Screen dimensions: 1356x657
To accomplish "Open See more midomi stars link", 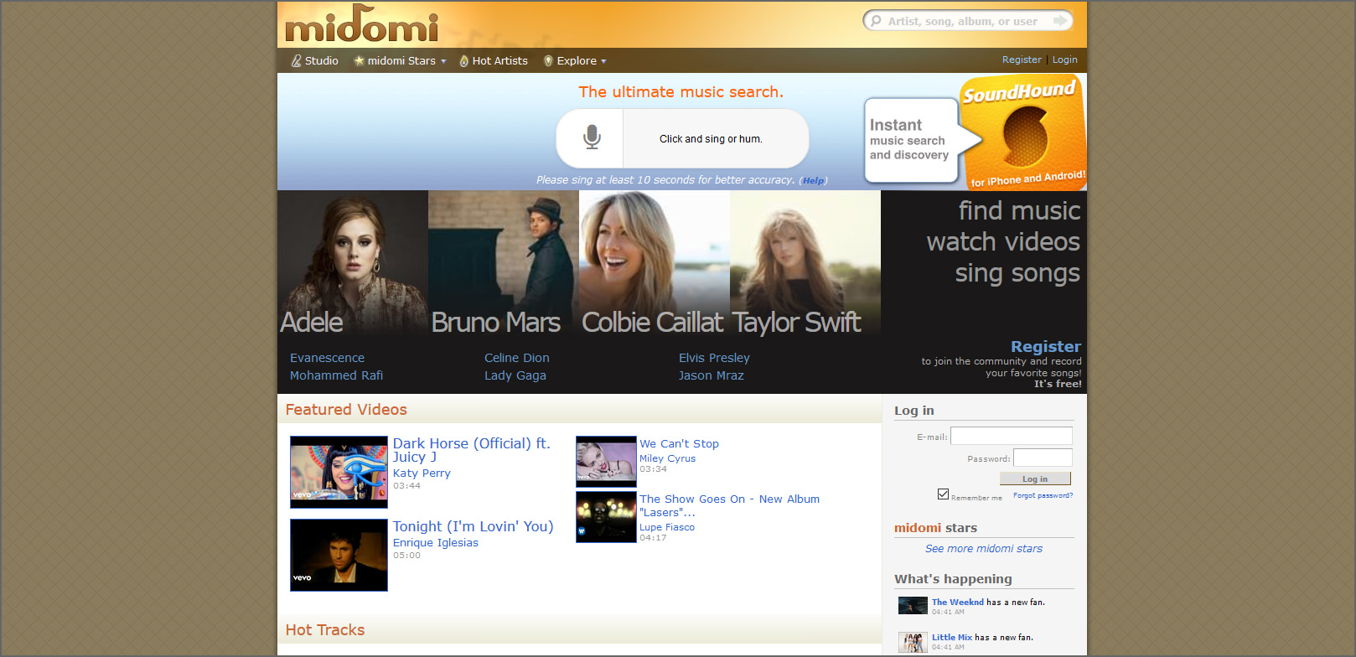I will pyautogui.click(x=984, y=549).
